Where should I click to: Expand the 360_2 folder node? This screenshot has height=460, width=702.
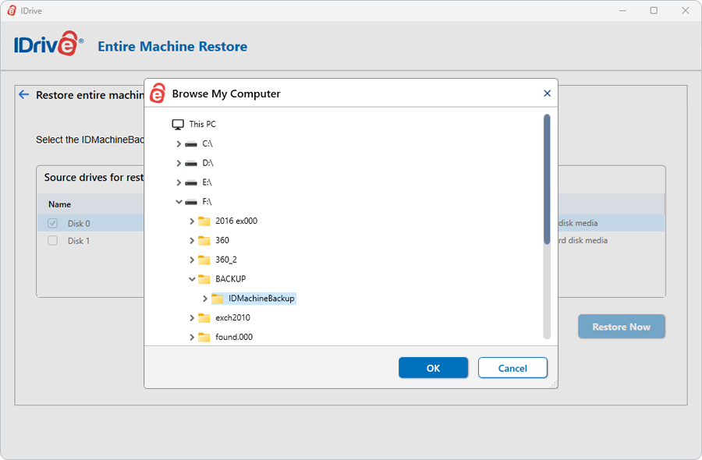(192, 260)
